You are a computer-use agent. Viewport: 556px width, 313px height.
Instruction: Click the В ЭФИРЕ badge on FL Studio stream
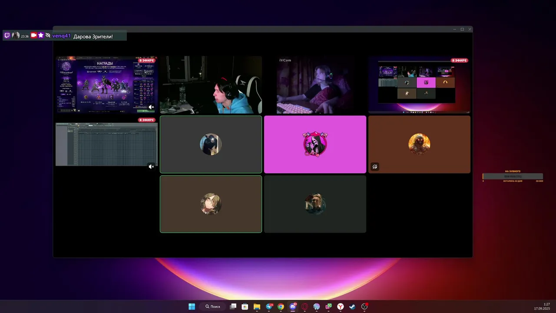tap(147, 120)
